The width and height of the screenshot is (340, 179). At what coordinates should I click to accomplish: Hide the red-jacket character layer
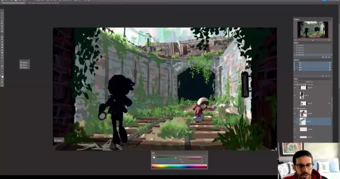295,113
